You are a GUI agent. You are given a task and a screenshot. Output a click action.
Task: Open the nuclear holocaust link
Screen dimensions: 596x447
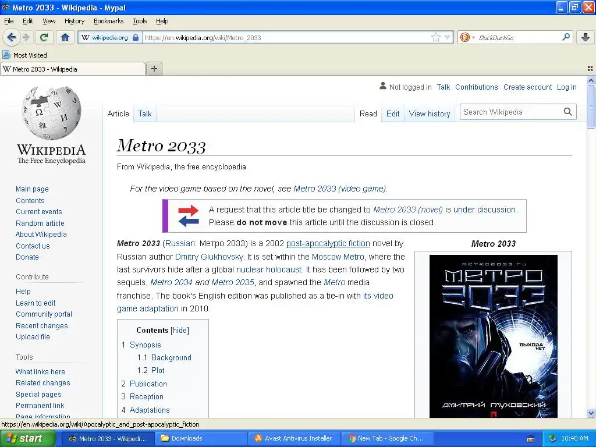pyautogui.click(x=269, y=269)
